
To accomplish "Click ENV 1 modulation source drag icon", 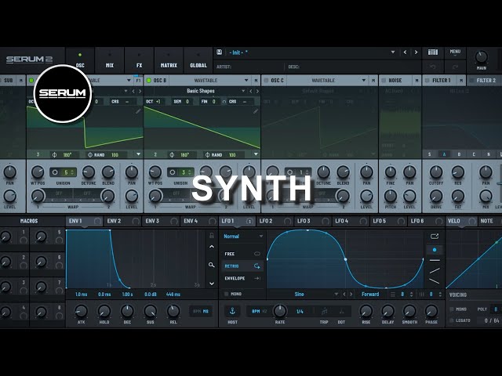I will click(x=97, y=221).
